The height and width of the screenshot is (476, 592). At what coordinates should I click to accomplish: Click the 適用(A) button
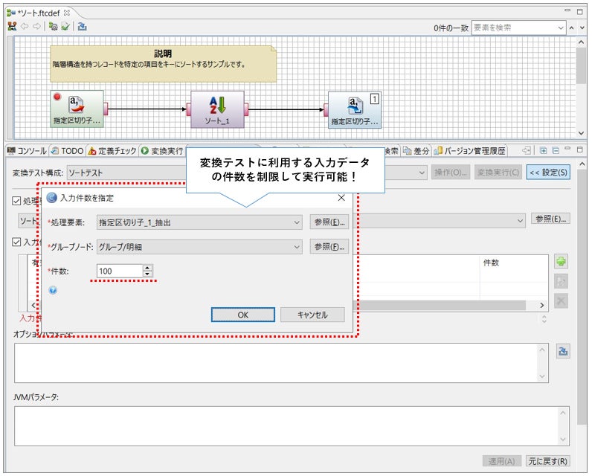coord(501,461)
